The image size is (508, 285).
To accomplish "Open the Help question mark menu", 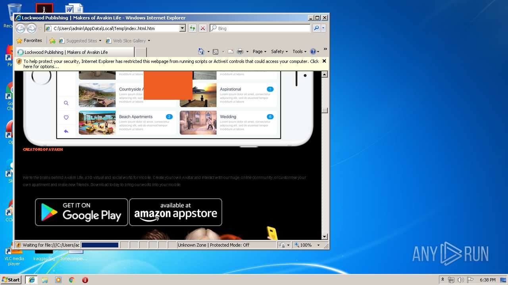I will (314, 51).
